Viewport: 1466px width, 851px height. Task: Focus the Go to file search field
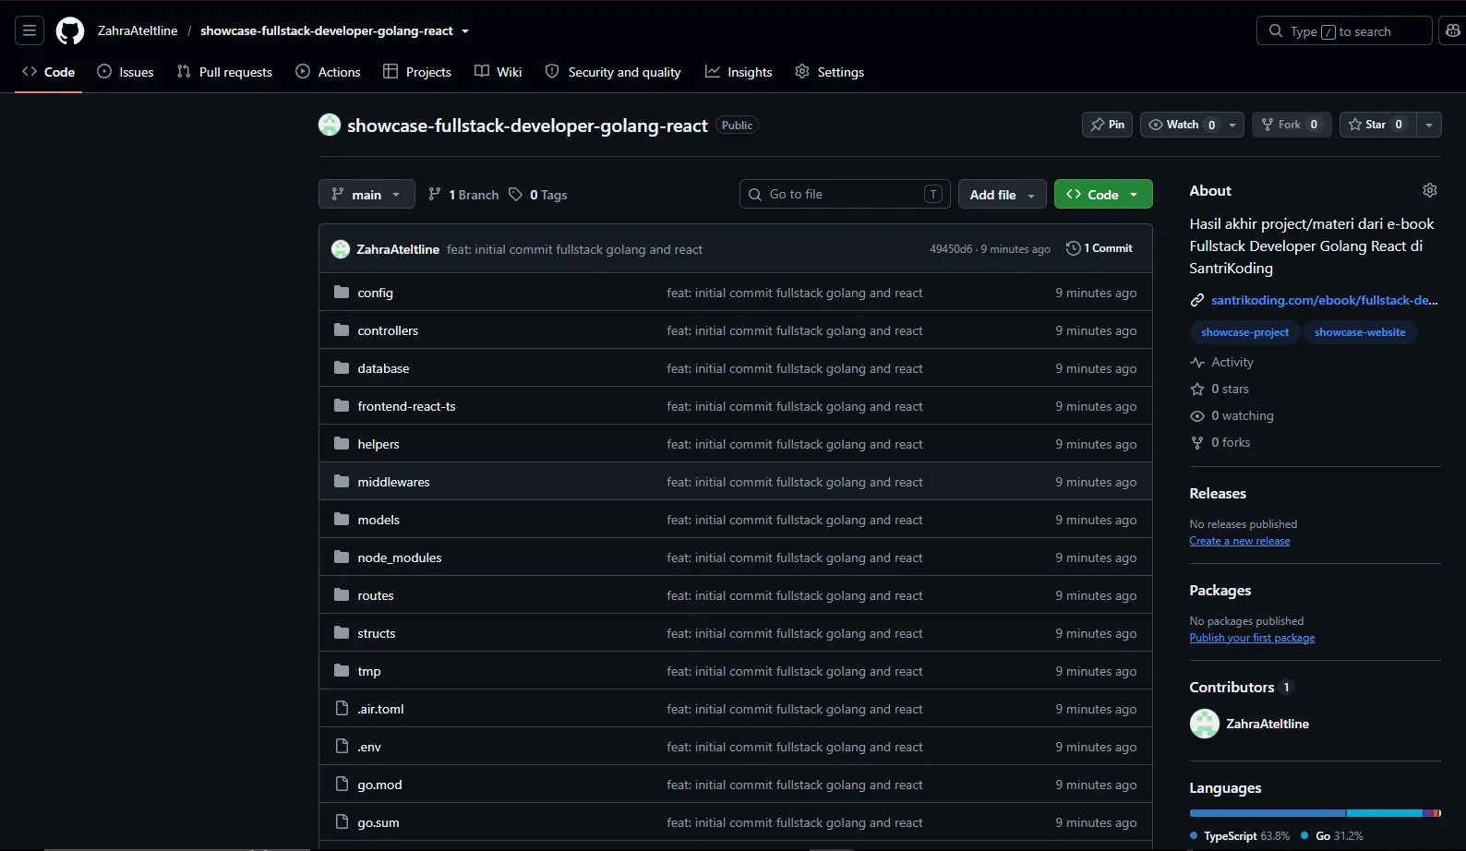pyautogui.click(x=845, y=194)
